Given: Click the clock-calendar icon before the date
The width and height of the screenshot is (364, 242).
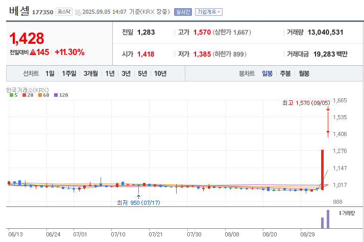Looking at the screenshot, I should (x=78, y=12).
